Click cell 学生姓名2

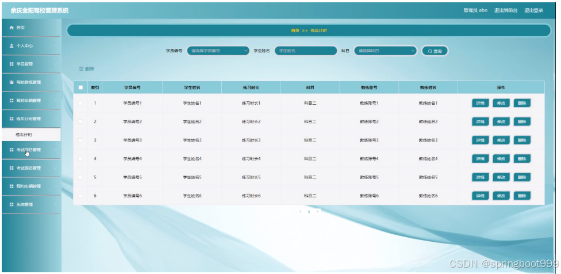192,121
